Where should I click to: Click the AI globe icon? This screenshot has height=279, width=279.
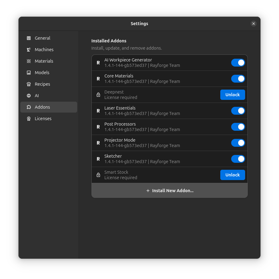(x=29, y=96)
